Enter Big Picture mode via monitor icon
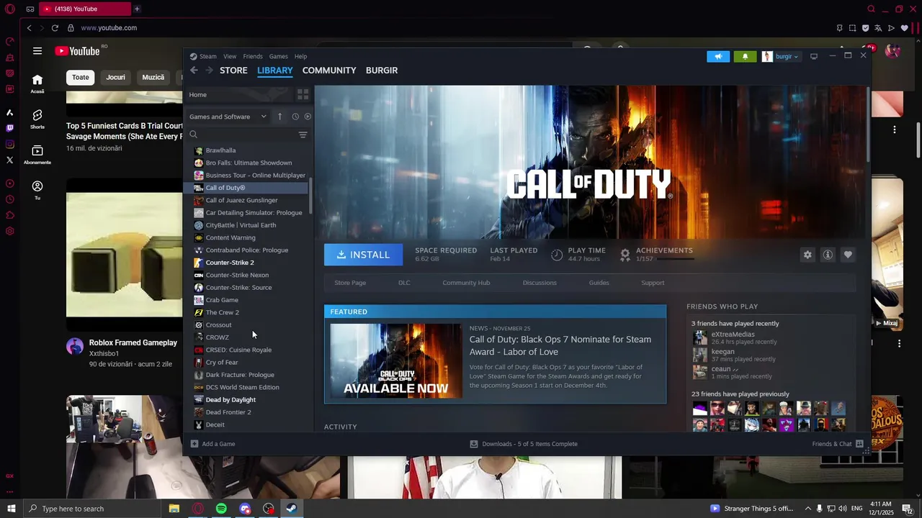Viewport: 922px width, 518px height. 814,56
